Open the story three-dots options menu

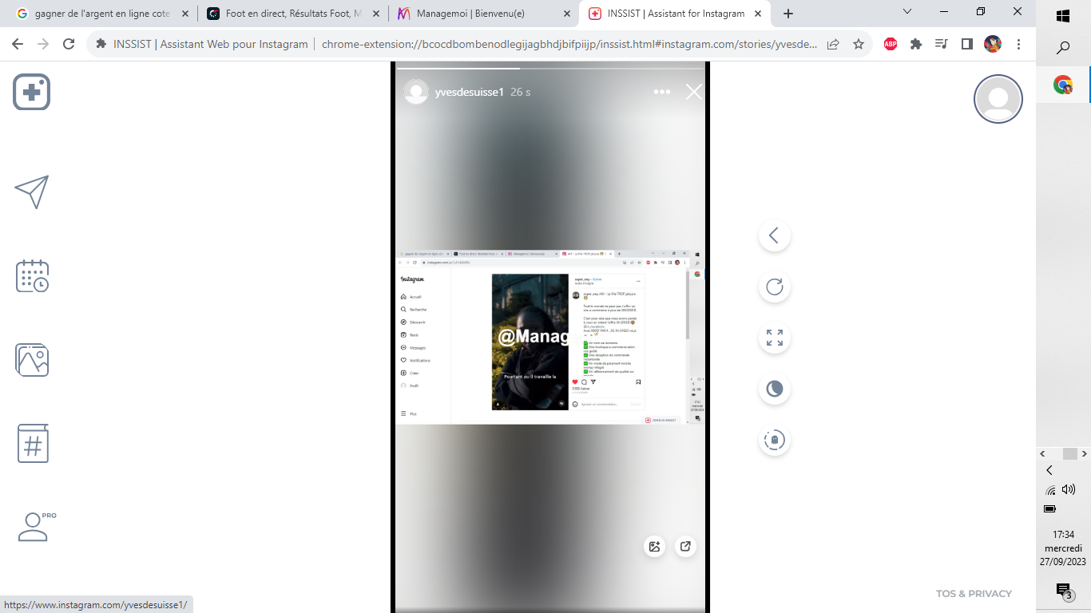click(x=662, y=93)
